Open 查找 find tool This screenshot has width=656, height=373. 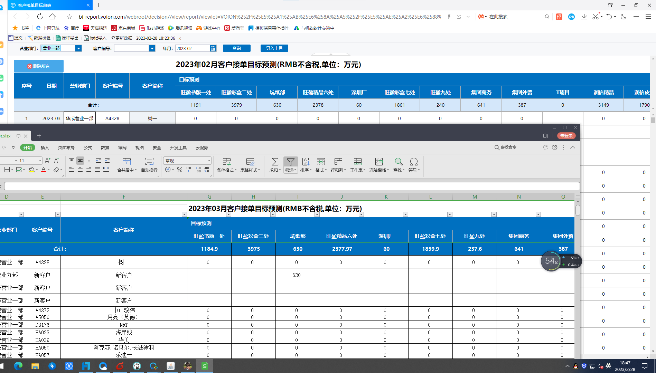click(399, 165)
